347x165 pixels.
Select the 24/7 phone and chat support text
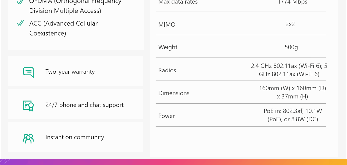(x=84, y=105)
